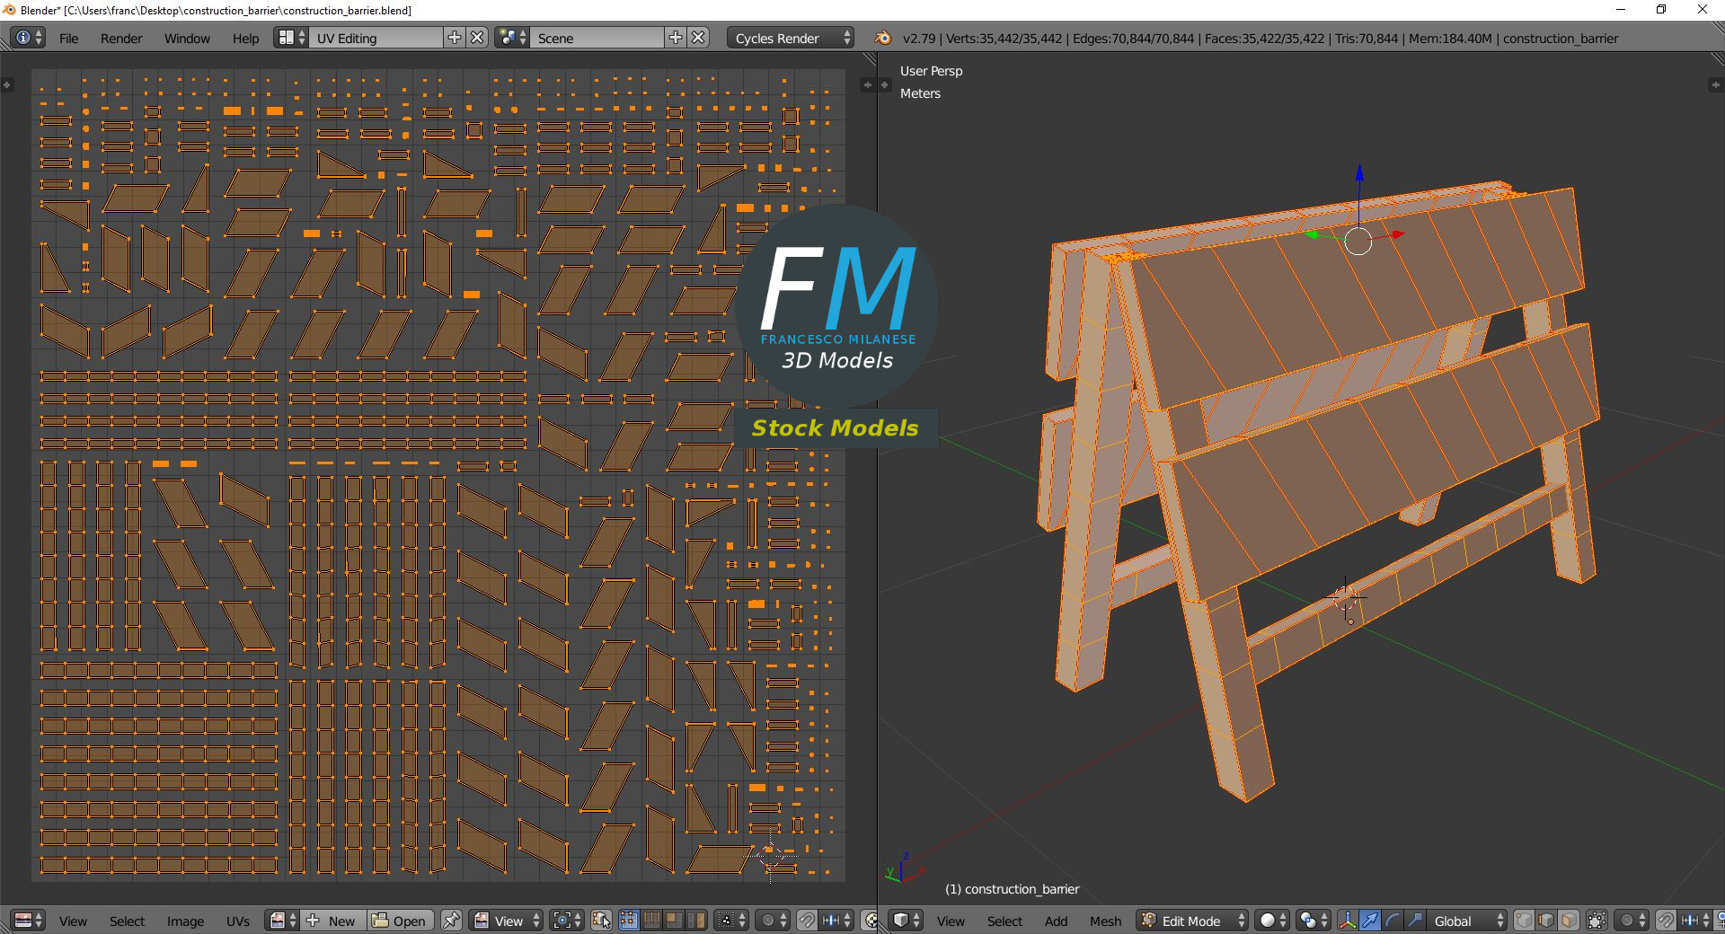Open the Window menu

pos(187,39)
